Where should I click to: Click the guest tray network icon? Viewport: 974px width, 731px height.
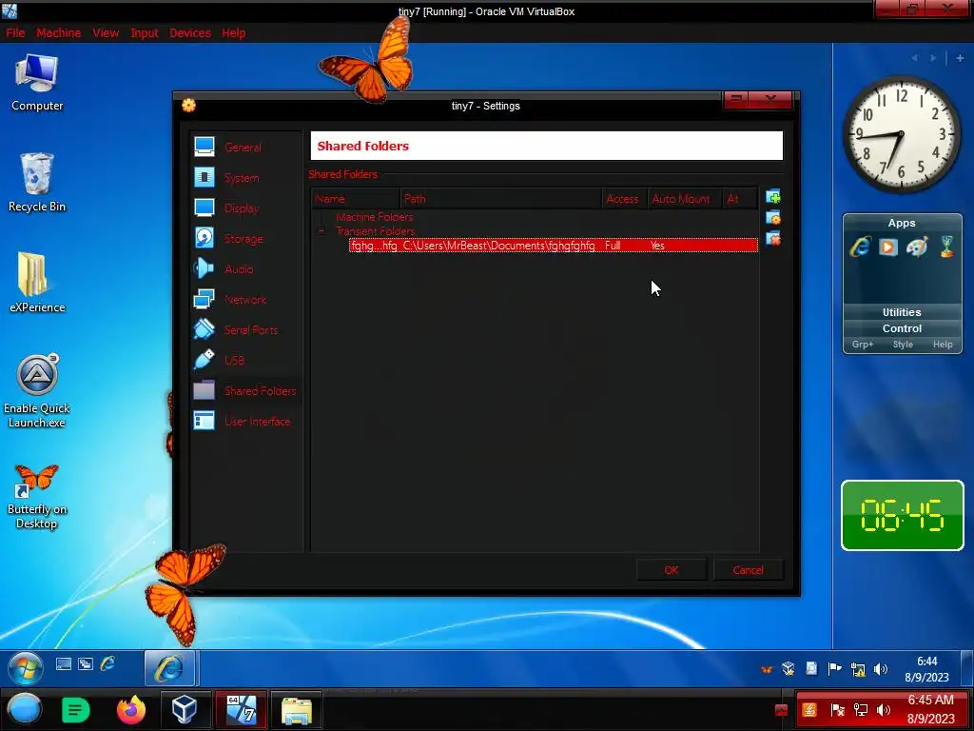click(x=858, y=669)
